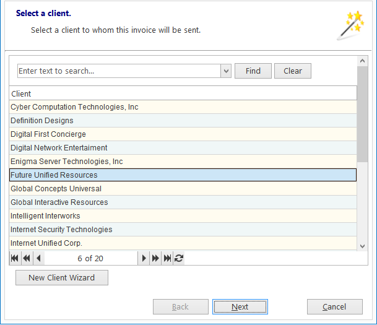Sort by the Client column header
The height and width of the screenshot is (325, 377).
point(183,93)
